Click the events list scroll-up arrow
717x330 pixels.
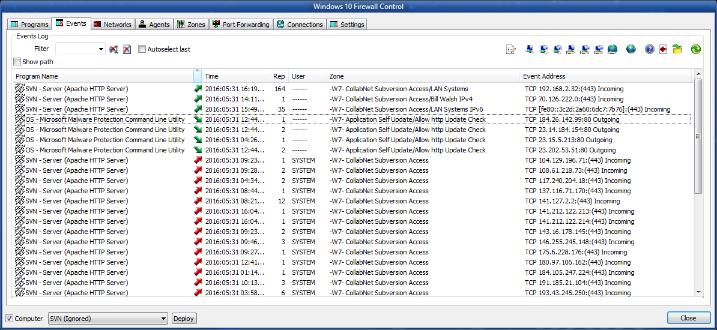[x=698, y=74]
